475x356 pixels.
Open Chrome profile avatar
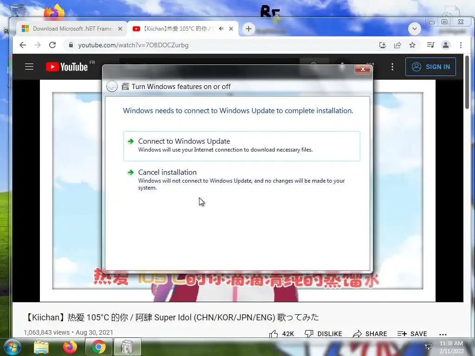tap(446, 45)
